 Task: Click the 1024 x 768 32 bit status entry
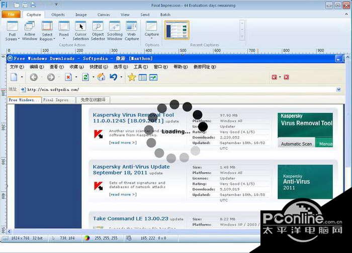tap(27, 238)
